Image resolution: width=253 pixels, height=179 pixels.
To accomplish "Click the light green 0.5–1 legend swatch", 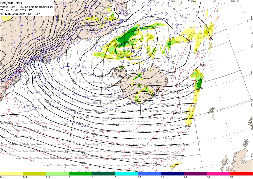I will click(x=57, y=173).
